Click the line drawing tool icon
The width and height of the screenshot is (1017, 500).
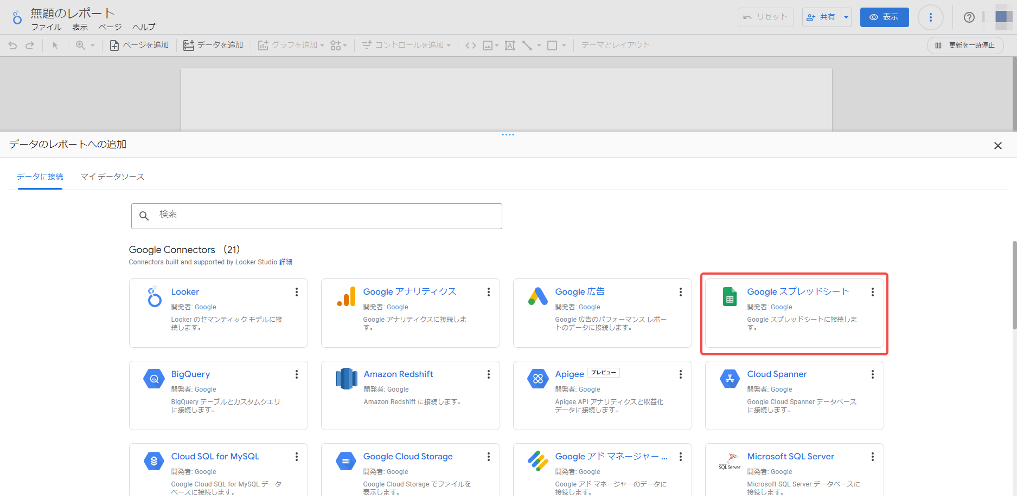pyautogui.click(x=527, y=46)
